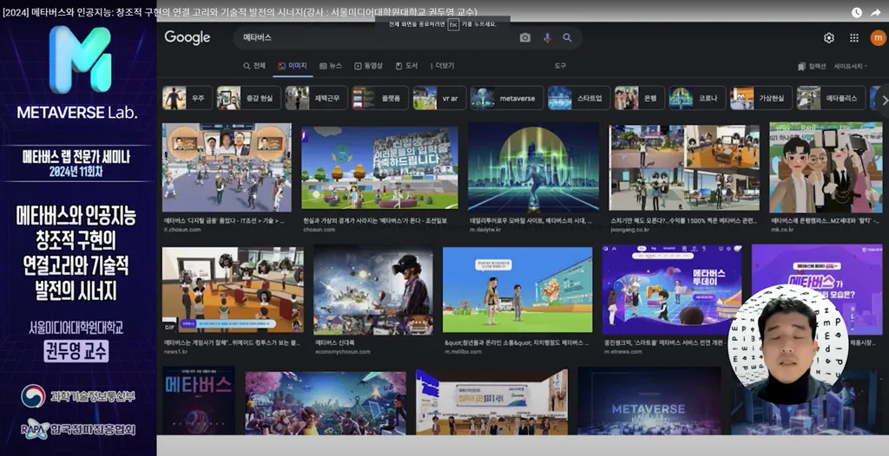This screenshot has height=456, width=889.
Task: Click the Watch later clock icon
Action: click(x=857, y=12)
